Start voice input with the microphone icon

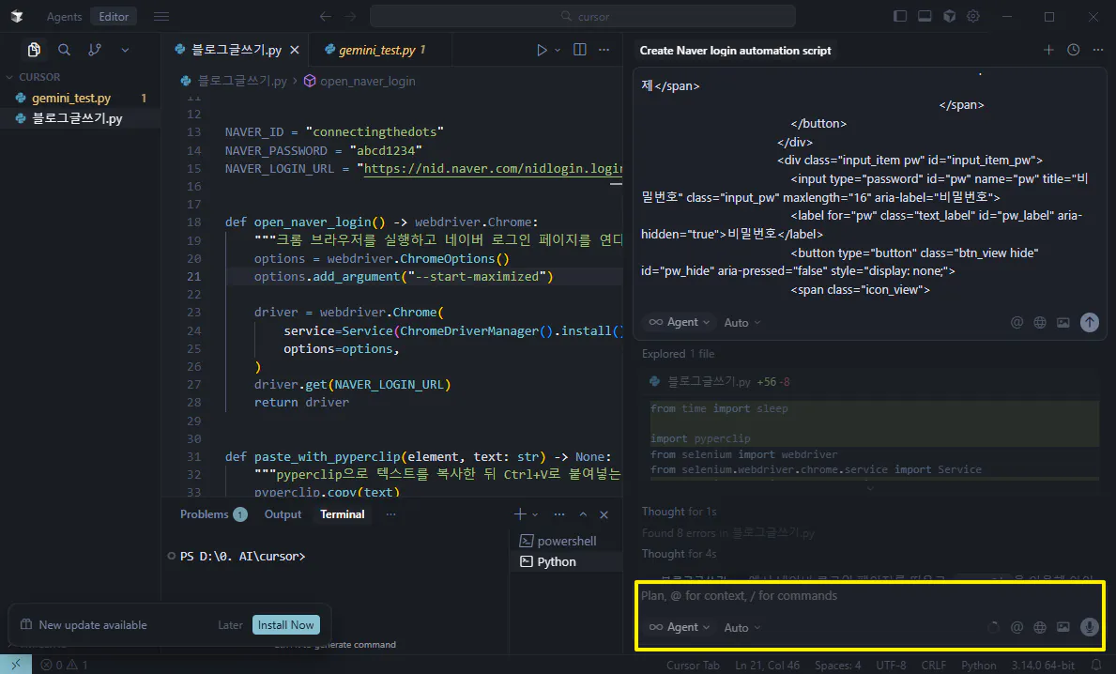[1089, 627]
